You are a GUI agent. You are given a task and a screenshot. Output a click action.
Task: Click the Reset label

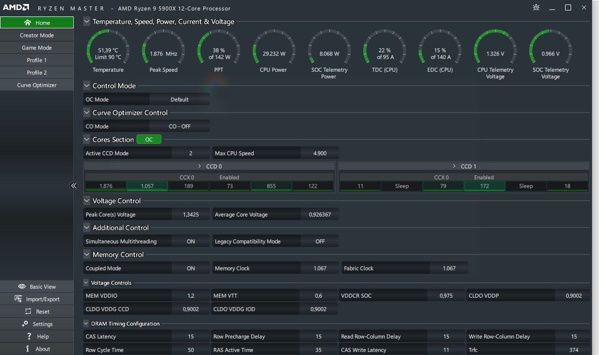pyautogui.click(x=43, y=312)
